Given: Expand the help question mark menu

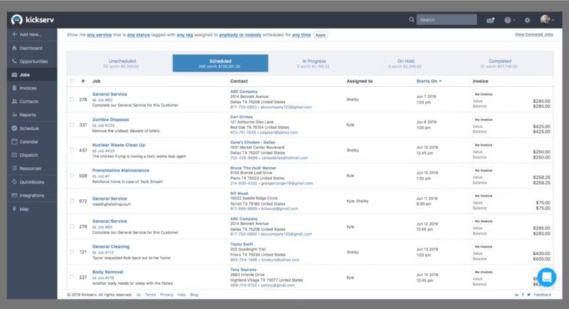Looking at the screenshot, I should click(508, 20).
